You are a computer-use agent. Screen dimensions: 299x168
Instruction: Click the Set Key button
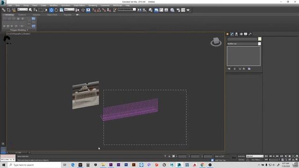241,160
